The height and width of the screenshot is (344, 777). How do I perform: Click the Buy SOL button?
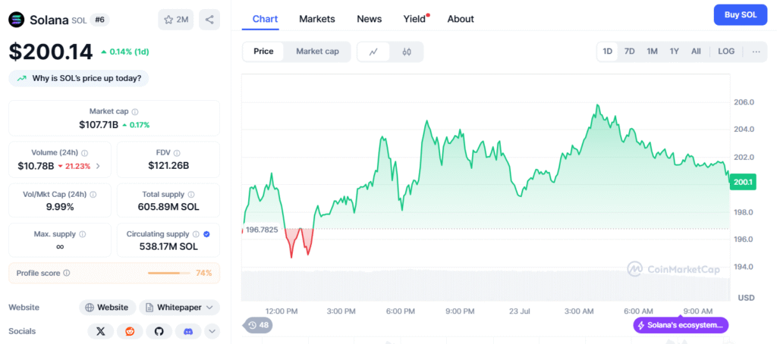pyautogui.click(x=741, y=15)
